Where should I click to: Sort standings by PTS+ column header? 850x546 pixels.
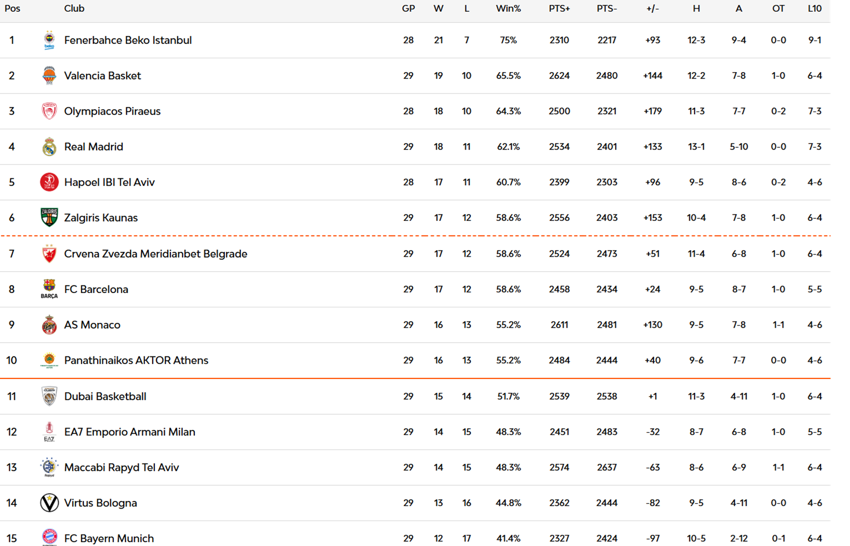point(559,9)
